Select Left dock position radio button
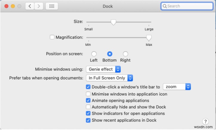This screenshot has width=216, height=130. click(94, 54)
